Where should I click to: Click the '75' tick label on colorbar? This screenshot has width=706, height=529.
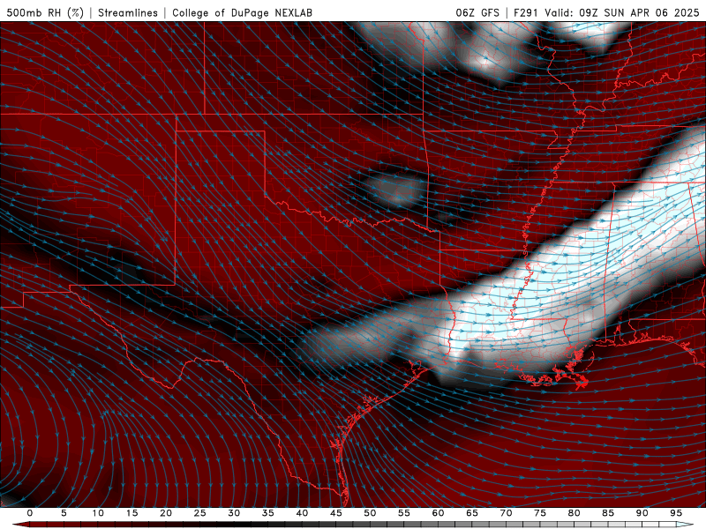coord(540,513)
